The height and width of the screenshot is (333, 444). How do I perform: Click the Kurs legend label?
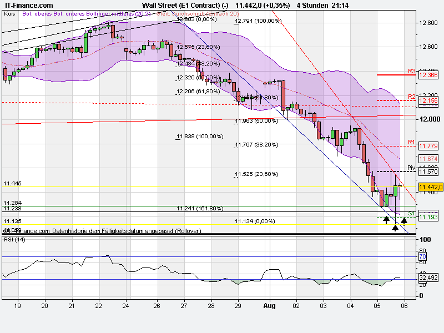[x=9, y=13]
